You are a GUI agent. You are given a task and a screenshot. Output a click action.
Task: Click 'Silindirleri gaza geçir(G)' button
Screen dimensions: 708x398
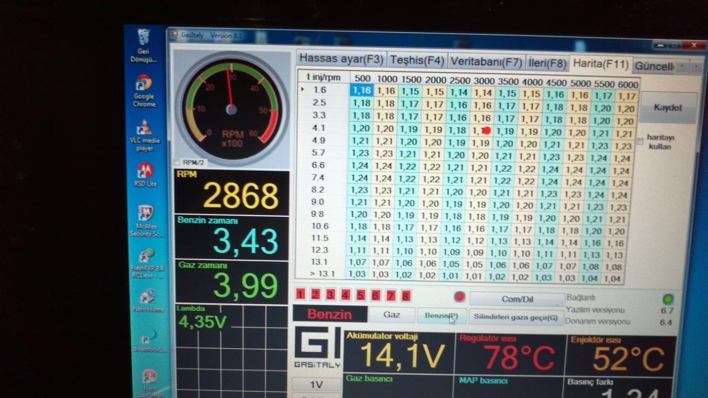click(x=516, y=317)
